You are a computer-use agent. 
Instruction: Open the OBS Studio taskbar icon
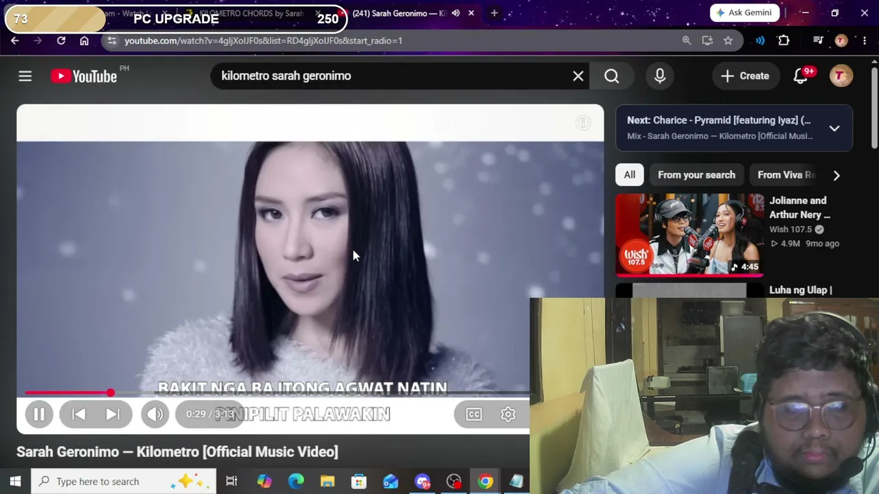[454, 482]
